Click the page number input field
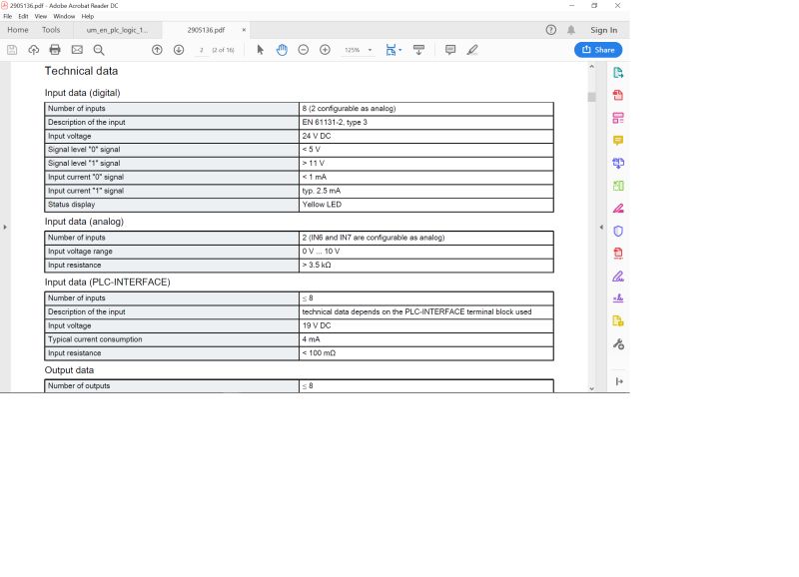The image size is (799, 577). pos(202,50)
